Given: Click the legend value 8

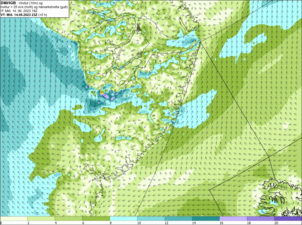Looking at the screenshot, I should coord(111,223).
